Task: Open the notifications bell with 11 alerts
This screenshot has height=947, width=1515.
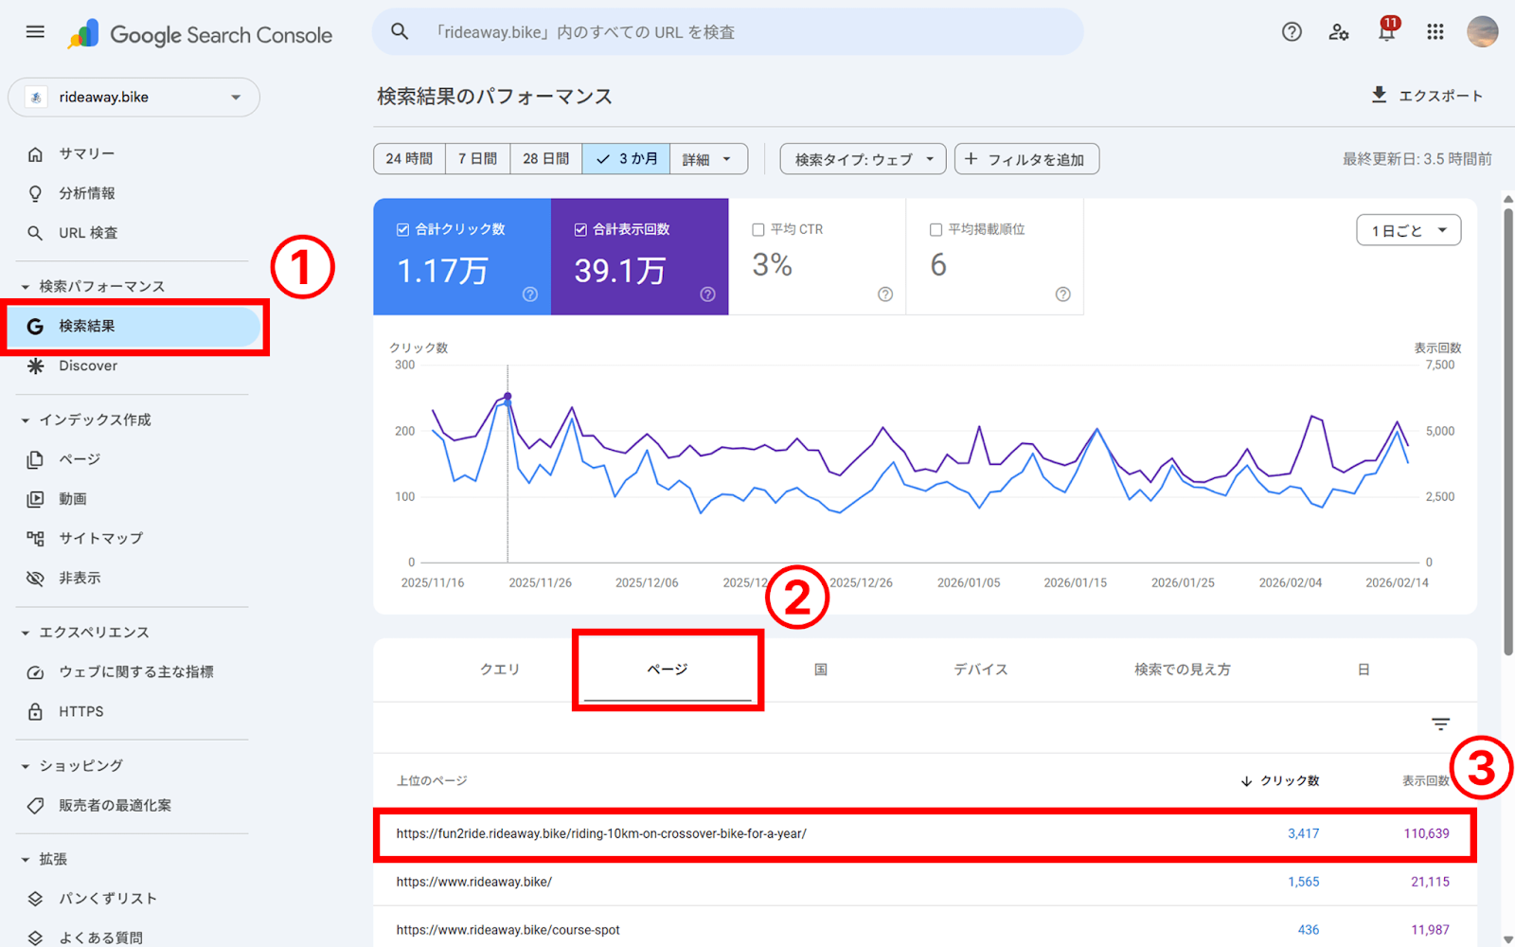Action: click(x=1385, y=31)
